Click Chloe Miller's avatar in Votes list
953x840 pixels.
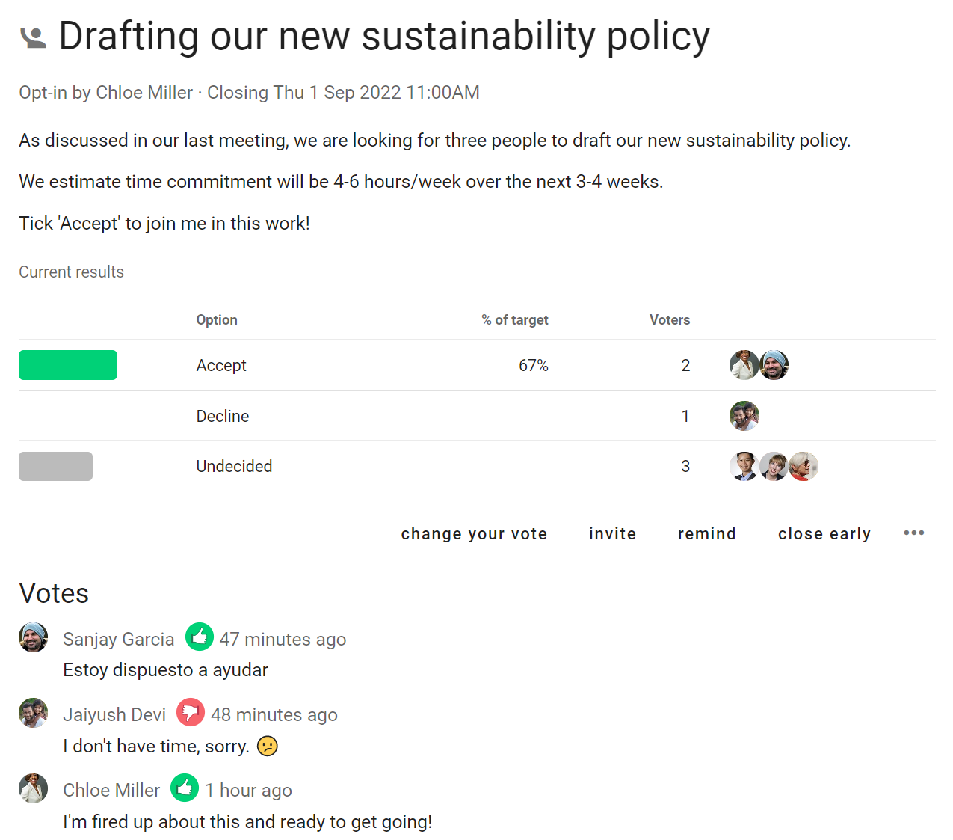(33, 788)
